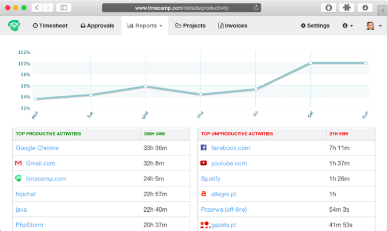The height and width of the screenshot is (231, 388).
Task: Click the browser Forward arrow
Action: click(x=48, y=8)
